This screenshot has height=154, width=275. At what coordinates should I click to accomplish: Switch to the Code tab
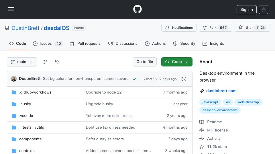(17, 43)
